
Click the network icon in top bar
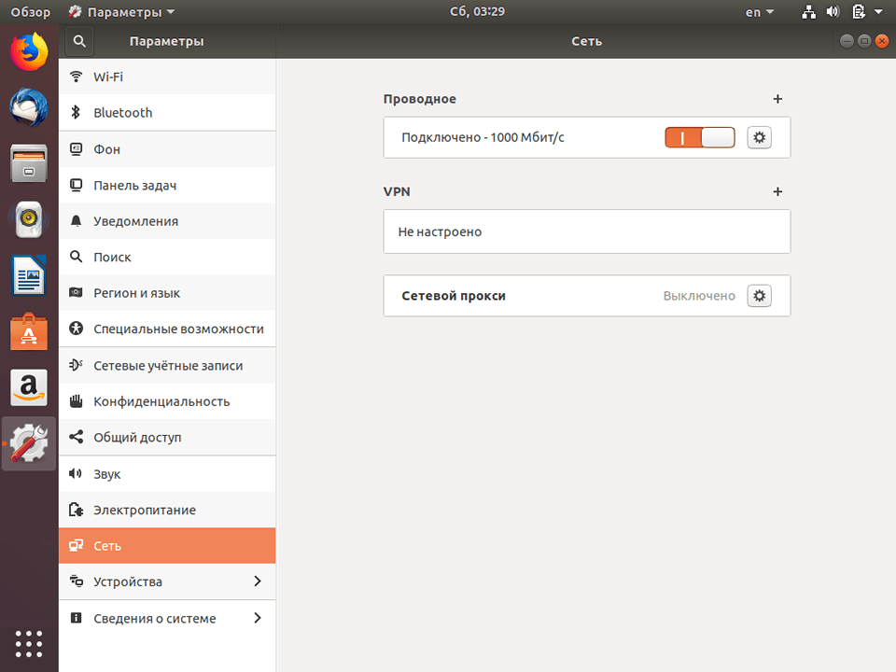pyautogui.click(x=808, y=11)
